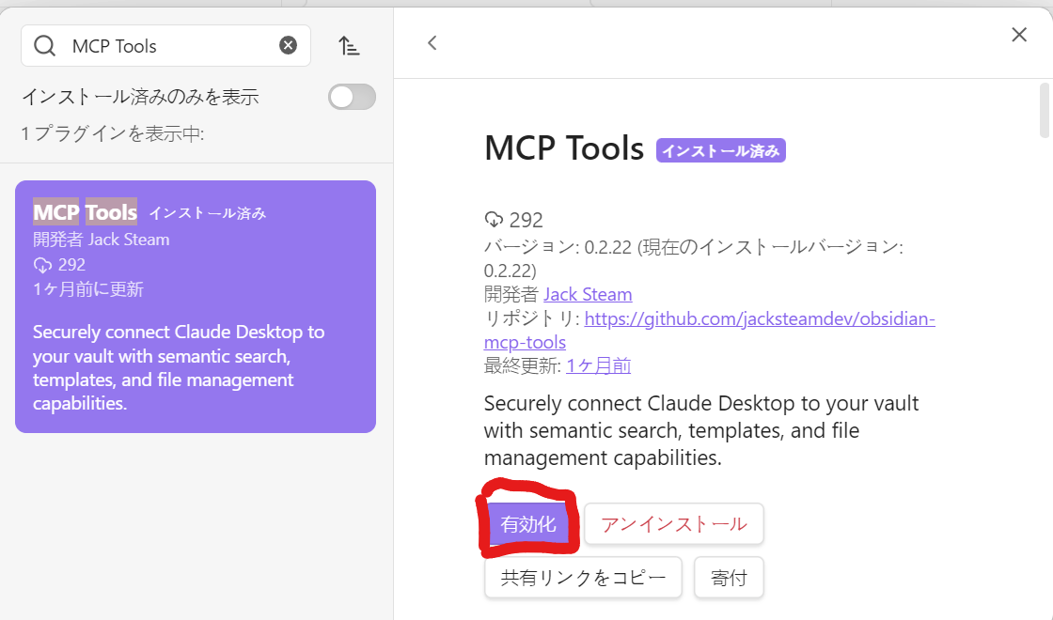Click the MCP Tools detail heading
Image resolution: width=1053 pixels, height=620 pixels.
click(564, 148)
